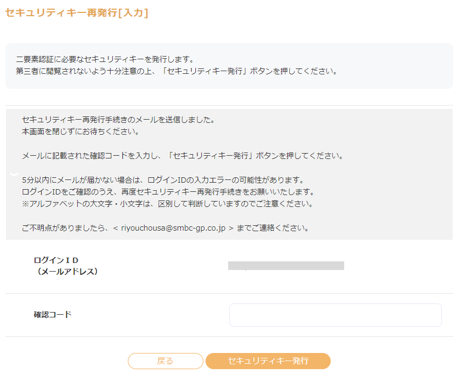Click the セキュリティキー再発行[入力] heading

77,12
